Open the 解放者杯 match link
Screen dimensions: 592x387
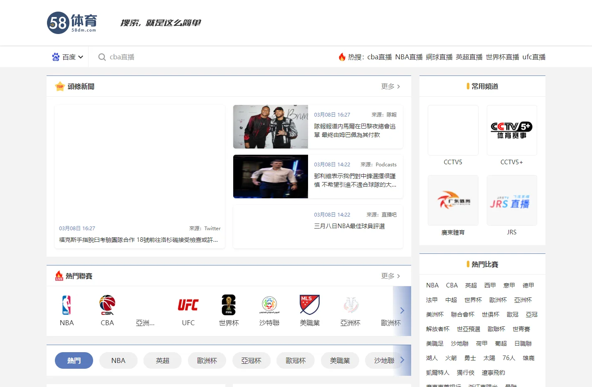[x=438, y=329]
